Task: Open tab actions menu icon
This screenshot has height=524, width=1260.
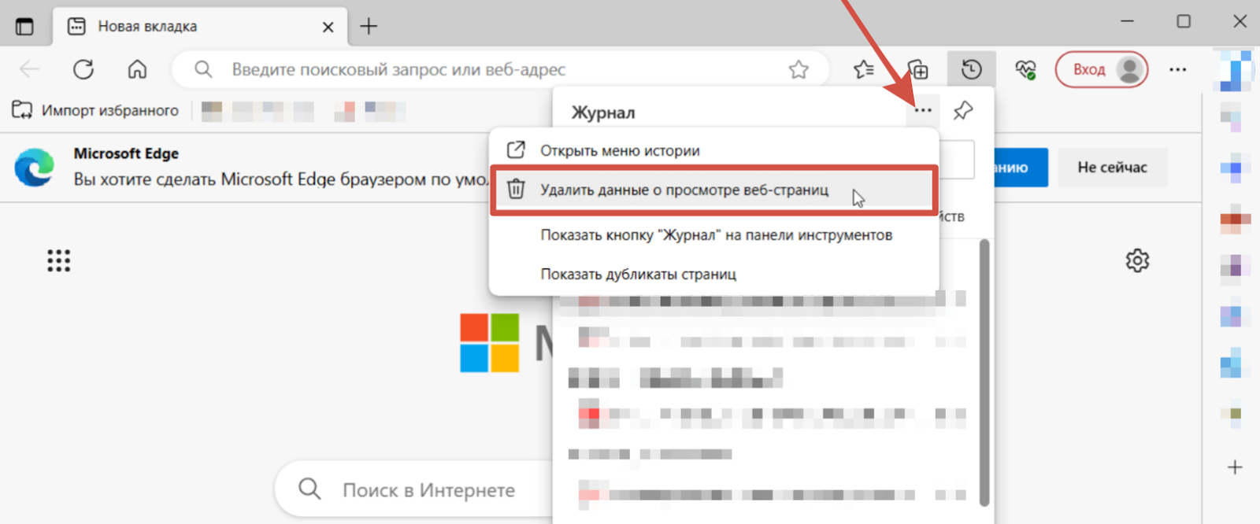Action: tap(24, 26)
